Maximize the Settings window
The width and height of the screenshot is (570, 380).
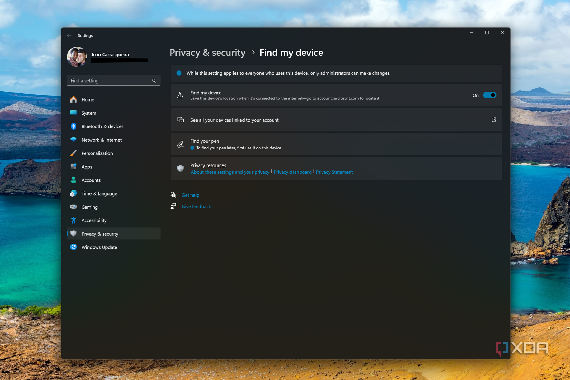tap(487, 32)
